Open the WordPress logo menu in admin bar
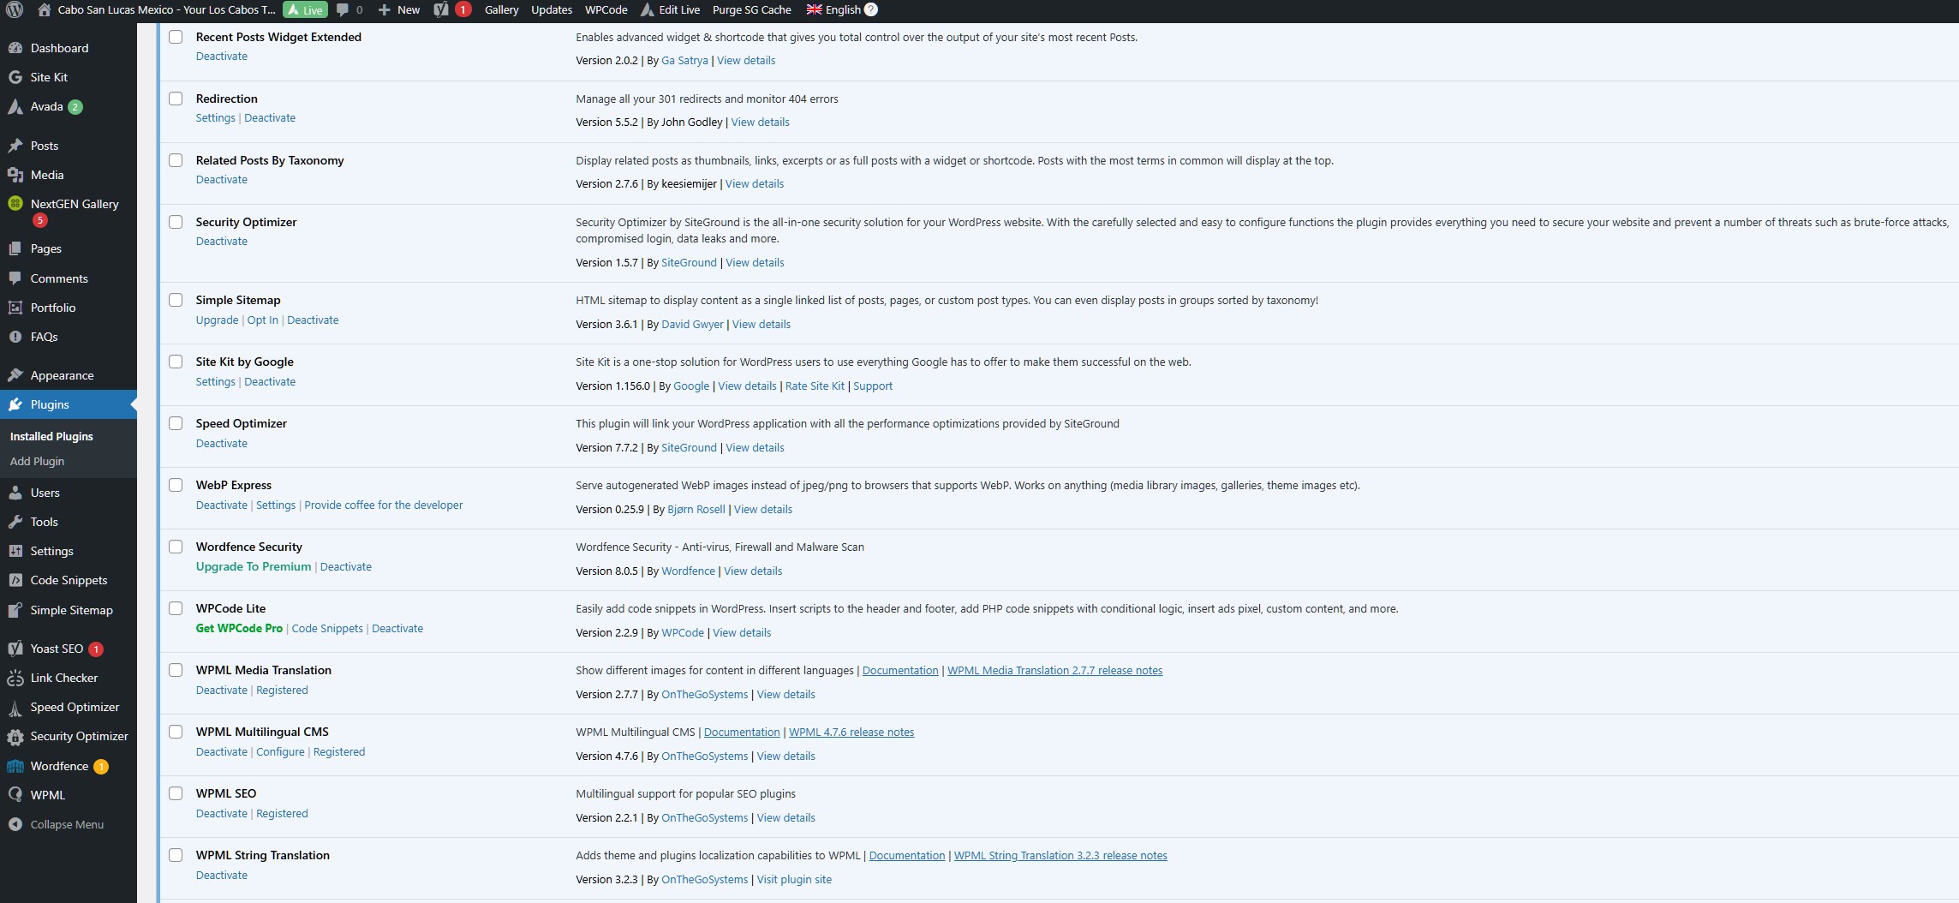 (15, 9)
